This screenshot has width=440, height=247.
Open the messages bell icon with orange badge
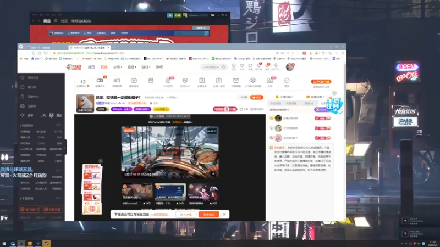[x=267, y=65]
